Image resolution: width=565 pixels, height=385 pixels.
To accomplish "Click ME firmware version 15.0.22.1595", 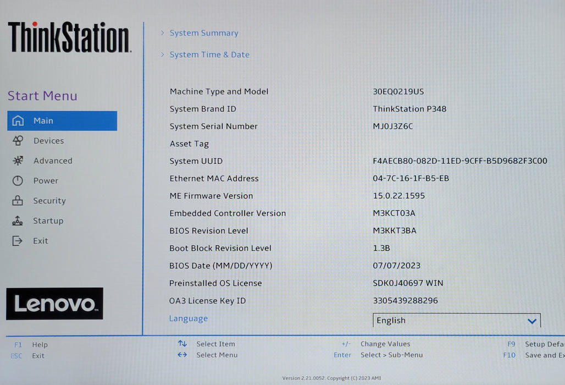I will (399, 196).
